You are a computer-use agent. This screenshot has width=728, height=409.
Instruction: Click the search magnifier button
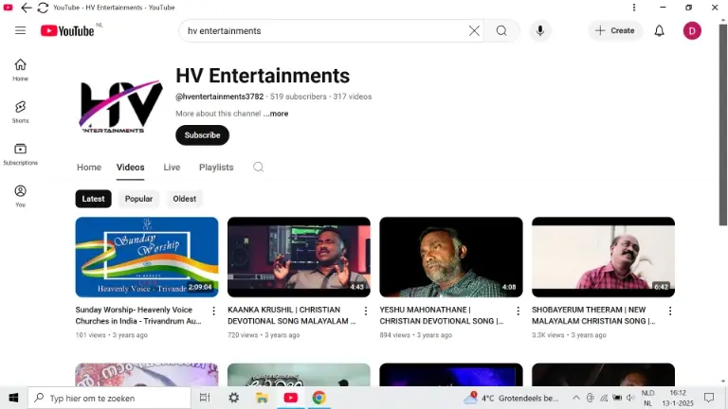501,30
